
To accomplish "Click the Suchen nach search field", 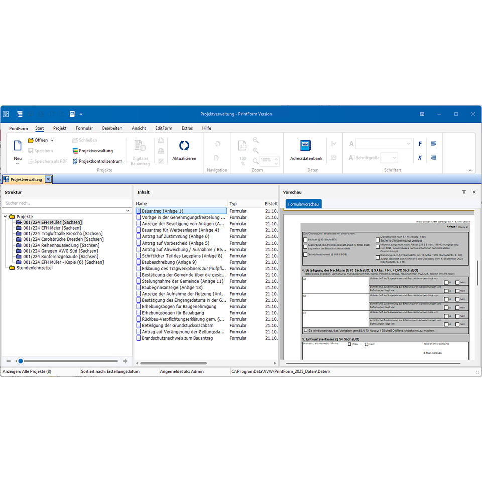I will [67, 203].
